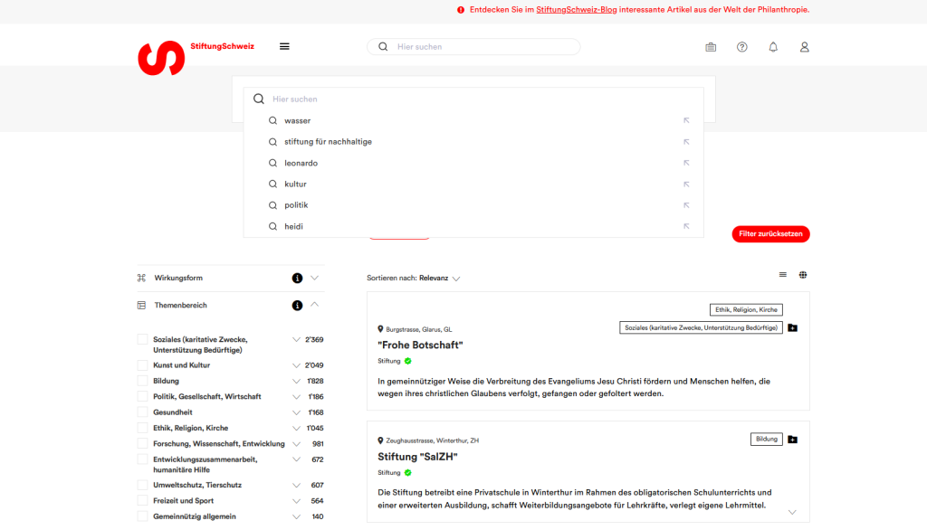This screenshot has height=530, width=927.
Task: Click the info icon beside Wirkungsform
Action: pos(297,278)
